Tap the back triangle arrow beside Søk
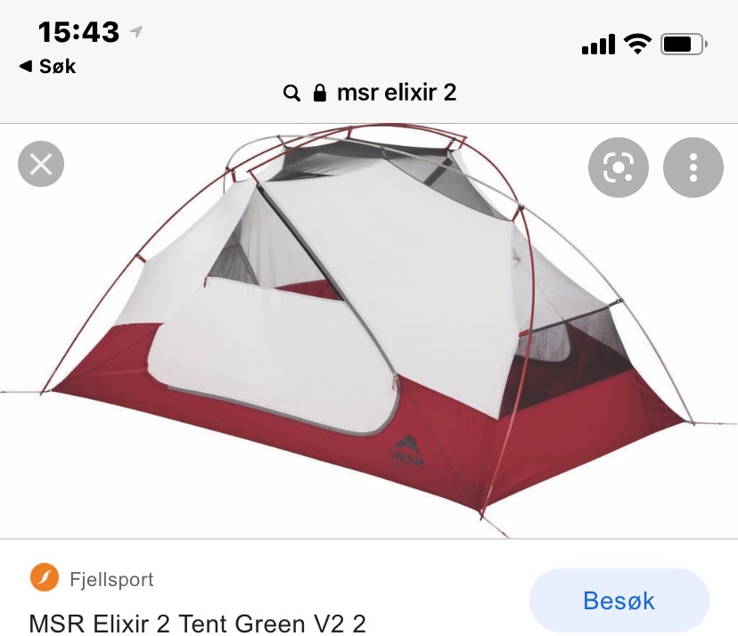The height and width of the screenshot is (636, 738). pyautogui.click(x=26, y=66)
